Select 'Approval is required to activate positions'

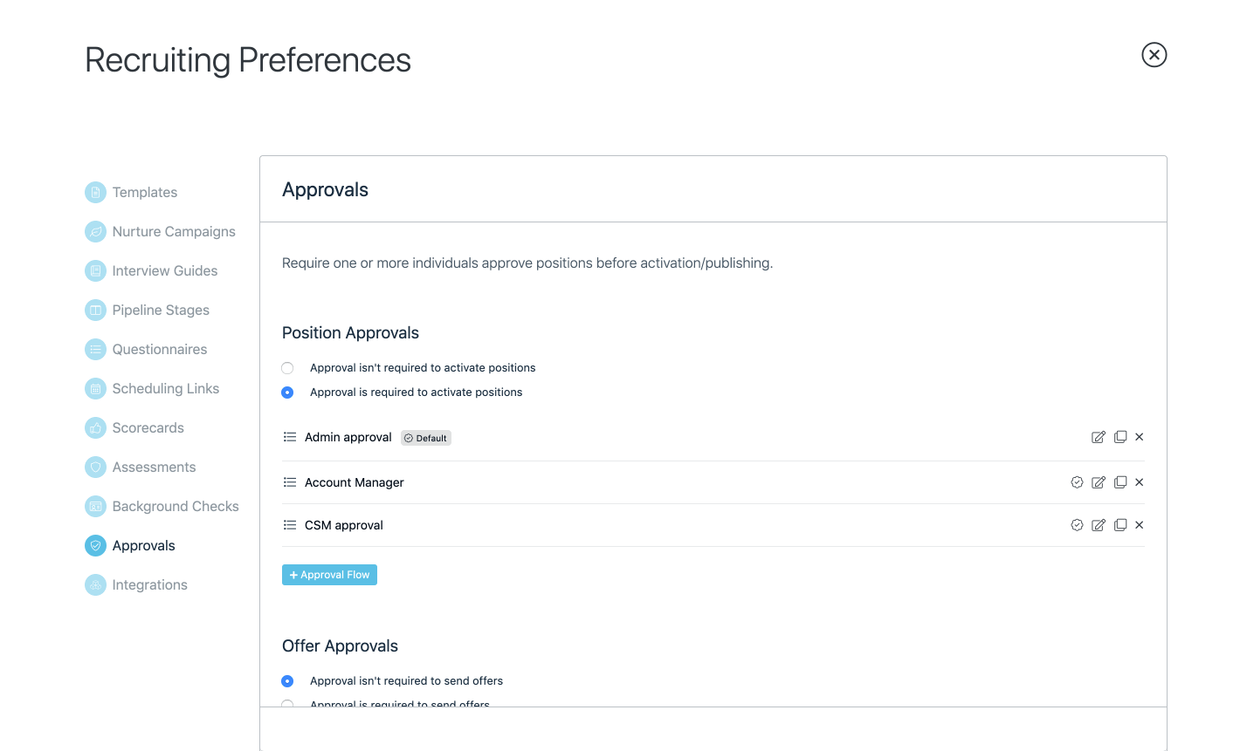coord(287,393)
